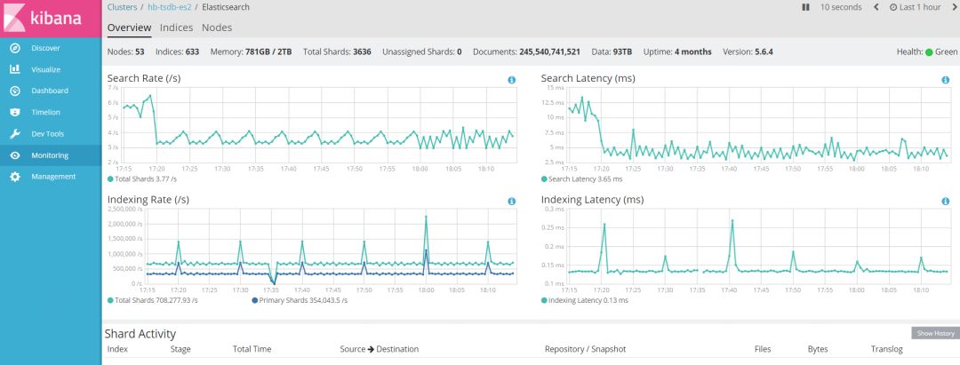Click the Kibana logo
This screenshot has height=365, width=960.
[43, 18]
